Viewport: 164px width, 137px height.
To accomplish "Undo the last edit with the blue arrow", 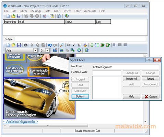I will coord(50,45).
